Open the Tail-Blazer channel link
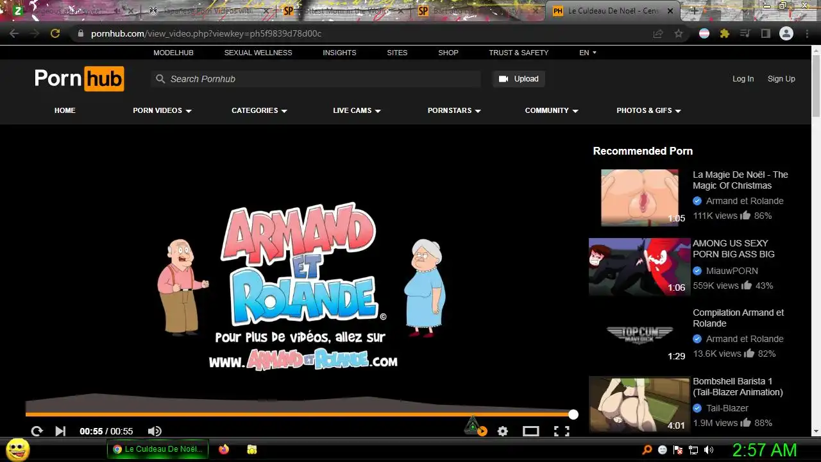The width and height of the screenshot is (821, 462). coord(727,408)
